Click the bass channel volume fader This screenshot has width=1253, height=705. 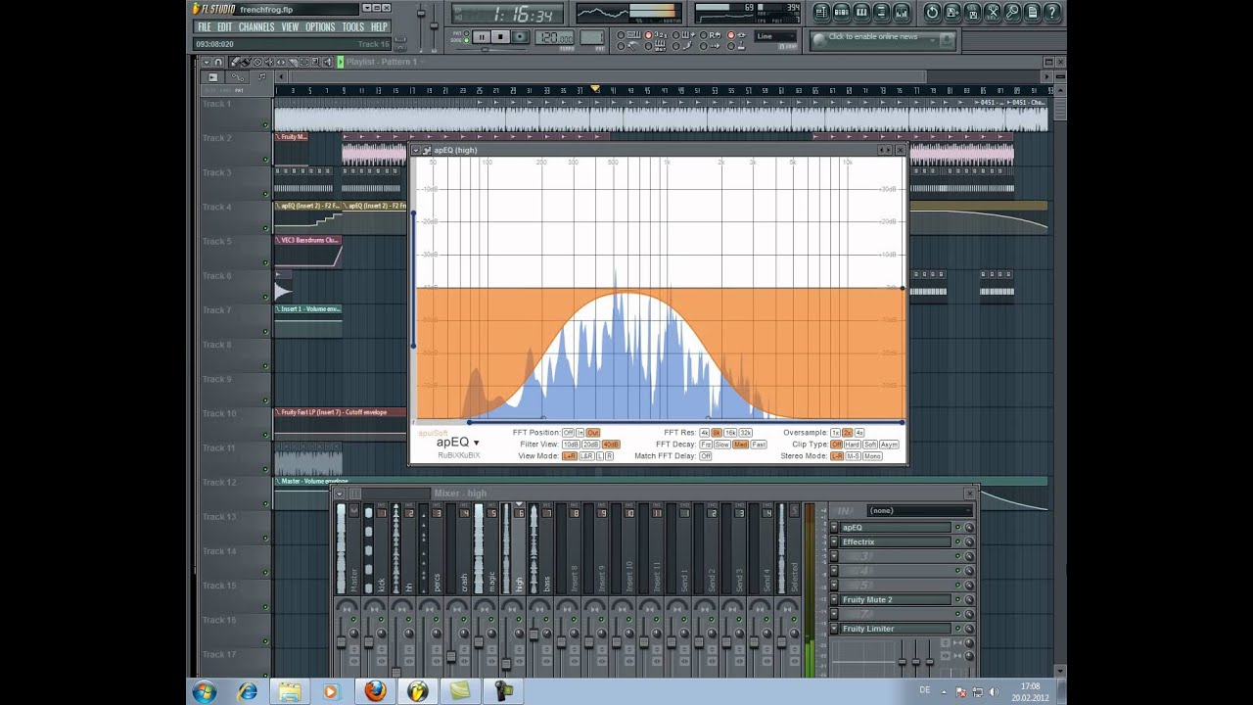[534, 634]
